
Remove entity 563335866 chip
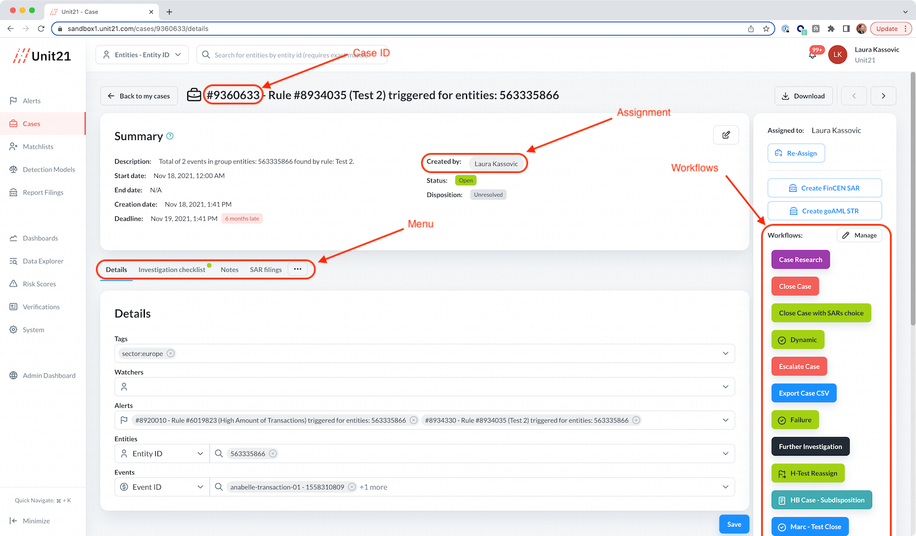click(273, 454)
